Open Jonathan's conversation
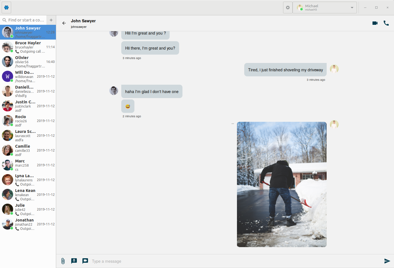The width and height of the screenshot is (394, 268). pyautogui.click(x=28, y=224)
